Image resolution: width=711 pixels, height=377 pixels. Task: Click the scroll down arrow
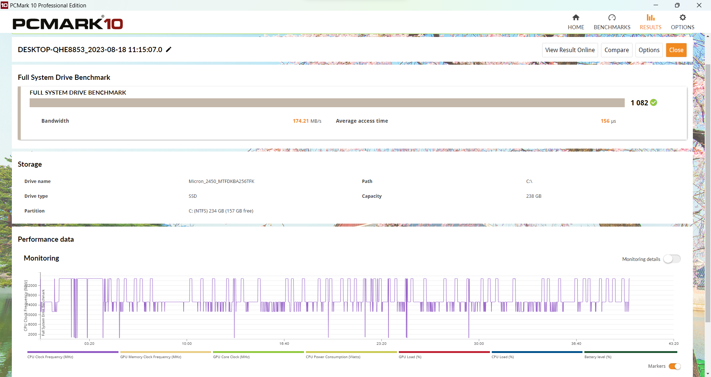coord(708,374)
